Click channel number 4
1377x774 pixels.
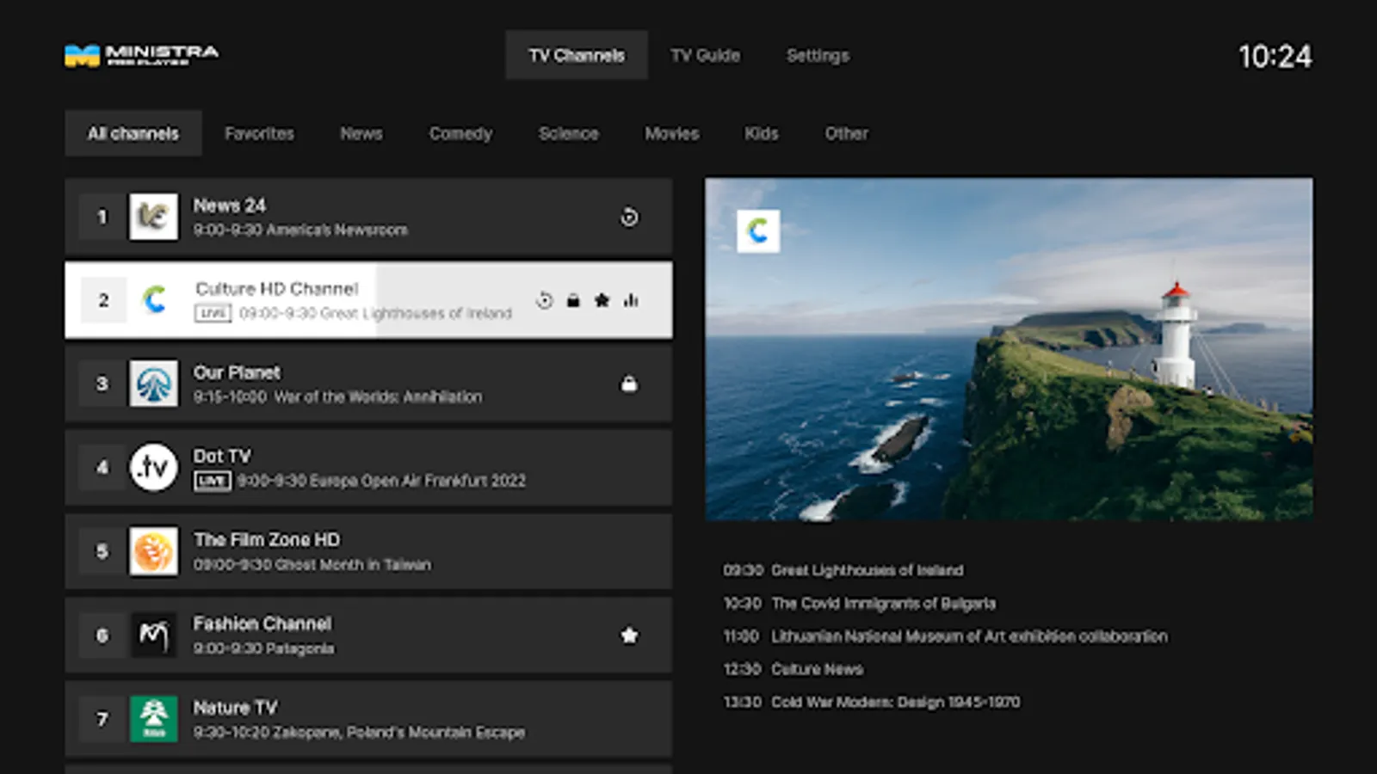pos(102,467)
